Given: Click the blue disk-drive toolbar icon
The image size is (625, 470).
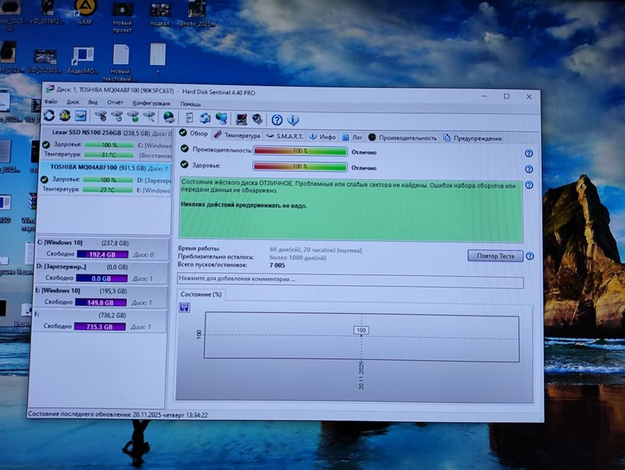Looking at the screenshot, I should tap(81, 116).
